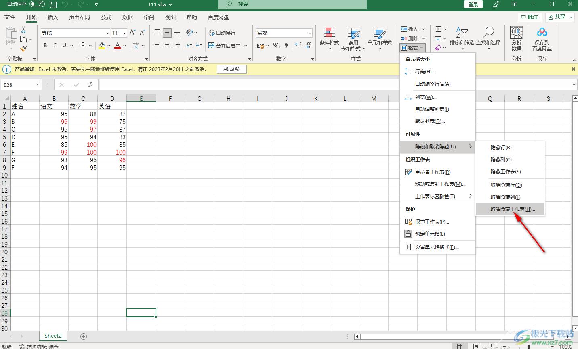Add a new sheet with plus icon
Screen dimensions: 578x349
tap(84, 336)
